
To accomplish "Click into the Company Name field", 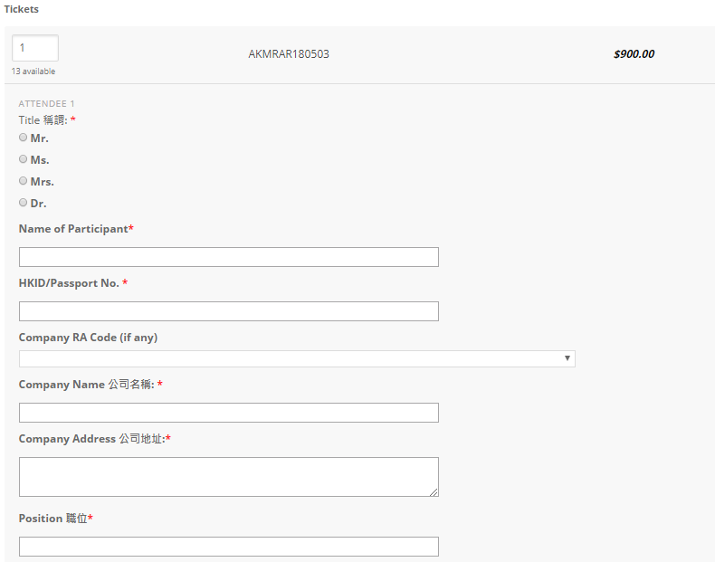I will (x=228, y=413).
